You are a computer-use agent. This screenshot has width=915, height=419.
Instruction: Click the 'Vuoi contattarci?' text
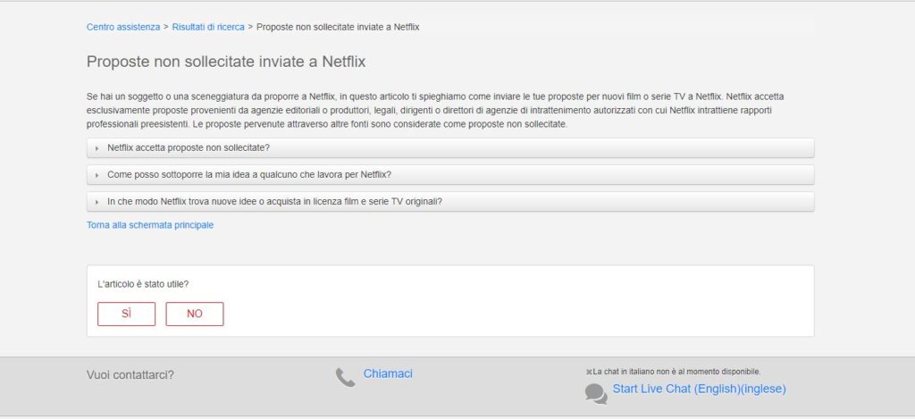click(130, 374)
